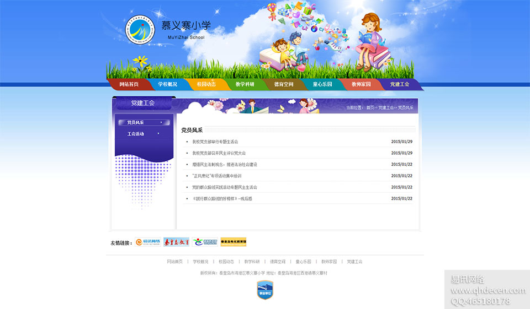This screenshot has height=309, width=530.
Task: Click date 2015/01/29 of 专题生活会 article
Action: click(401, 142)
